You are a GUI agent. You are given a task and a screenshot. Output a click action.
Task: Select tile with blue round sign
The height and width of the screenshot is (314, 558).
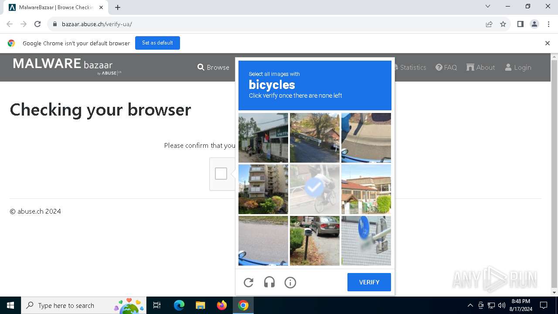366,241
